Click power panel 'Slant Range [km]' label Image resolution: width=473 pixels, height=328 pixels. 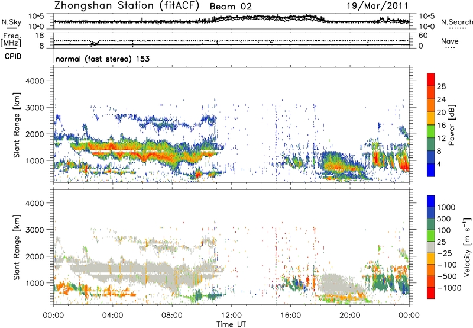(x=17, y=125)
